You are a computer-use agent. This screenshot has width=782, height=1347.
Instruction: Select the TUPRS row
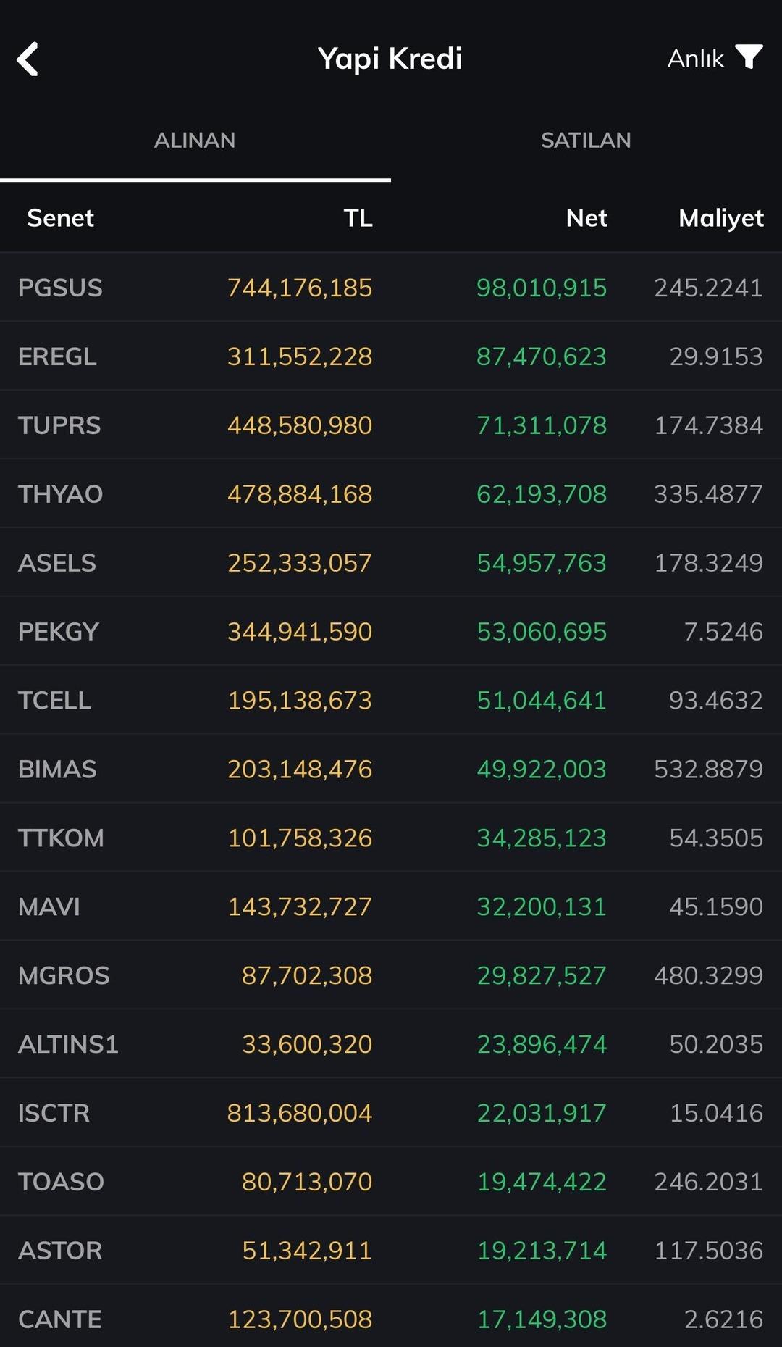[391, 425]
